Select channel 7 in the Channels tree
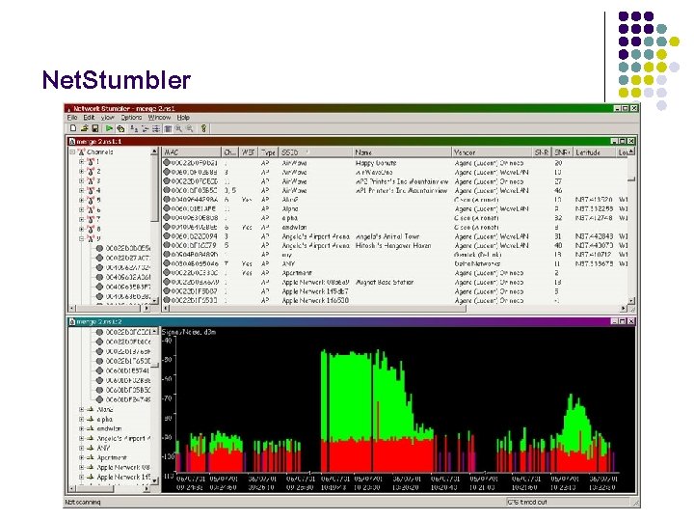 coord(99,219)
